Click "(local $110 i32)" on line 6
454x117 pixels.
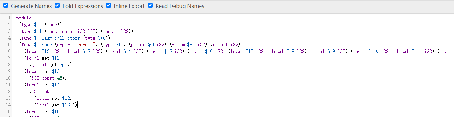point(371,51)
